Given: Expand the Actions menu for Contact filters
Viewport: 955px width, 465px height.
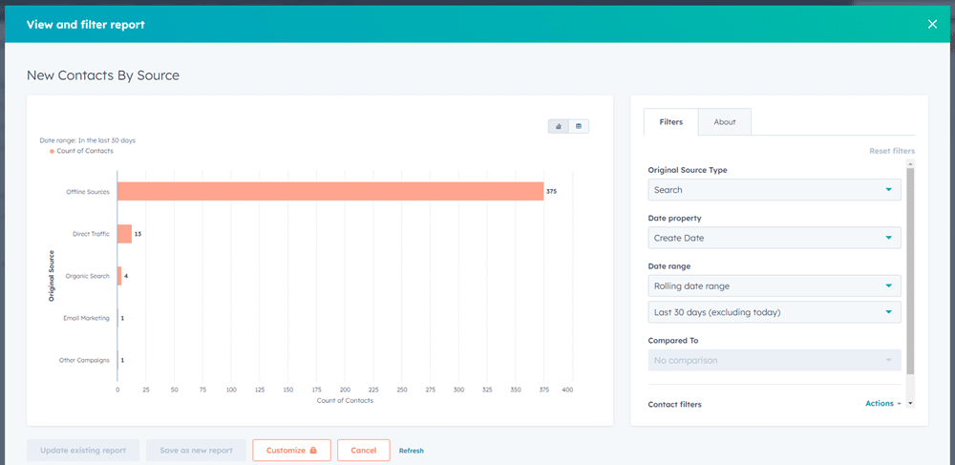Looking at the screenshot, I should pos(883,404).
